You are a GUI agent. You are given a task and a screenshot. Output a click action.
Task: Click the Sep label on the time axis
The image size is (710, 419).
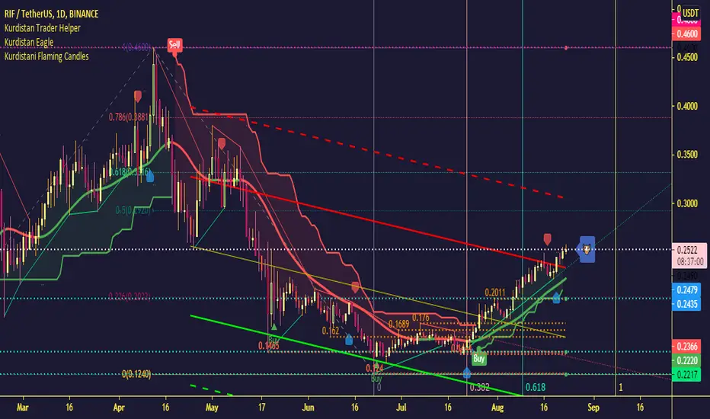pyautogui.click(x=593, y=408)
